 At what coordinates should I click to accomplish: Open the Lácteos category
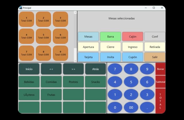tap(29, 95)
